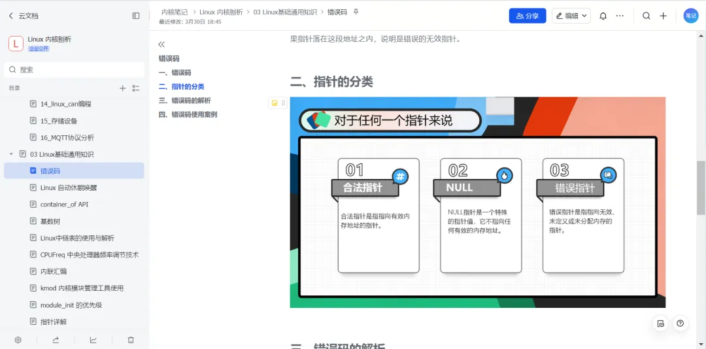
Task: Click the image block type icon
Action: [x=275, y=103]
